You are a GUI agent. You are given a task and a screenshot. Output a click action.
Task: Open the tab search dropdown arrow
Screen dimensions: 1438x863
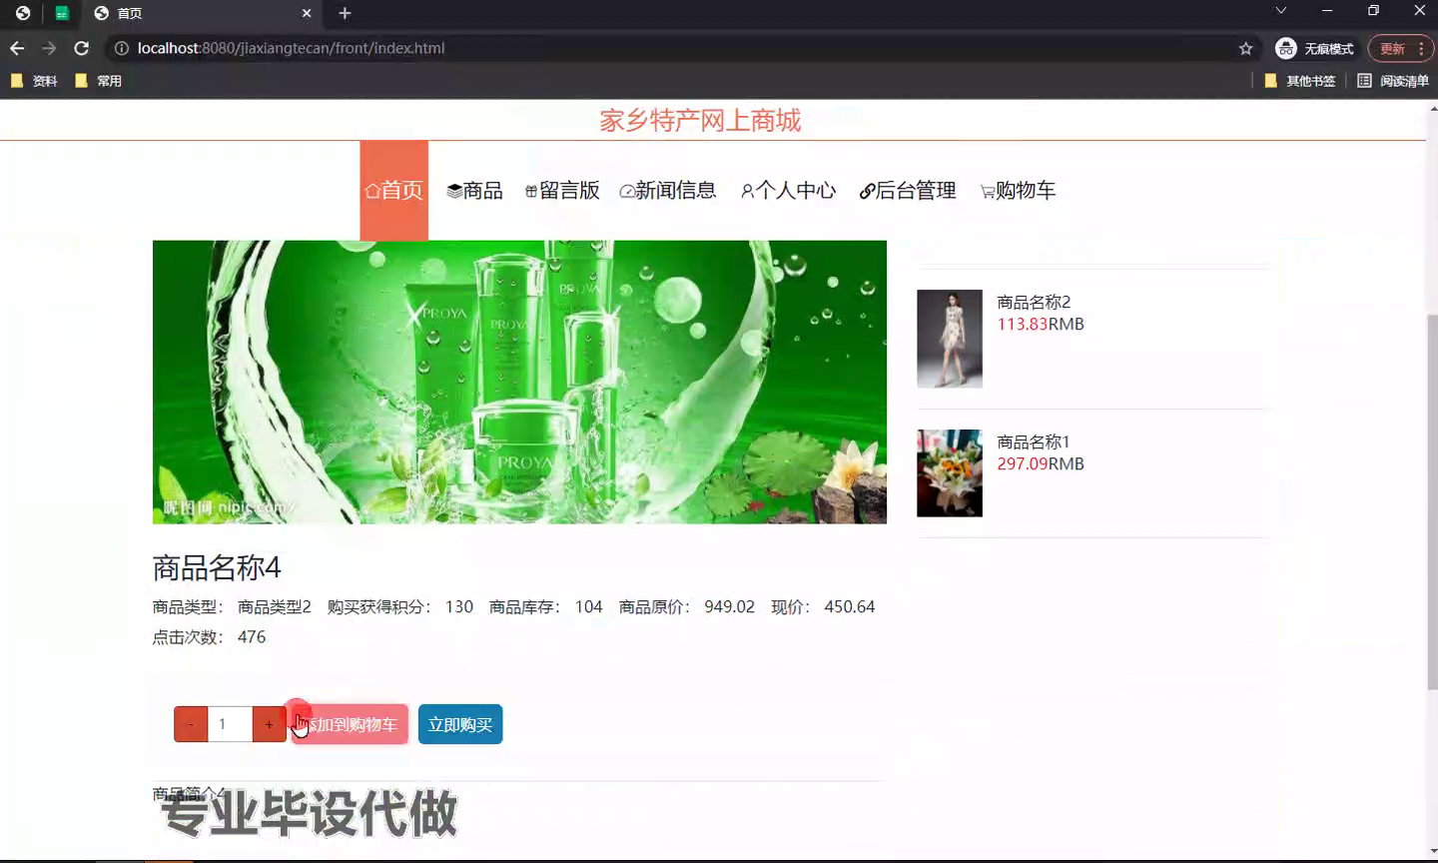point(1281,11)
